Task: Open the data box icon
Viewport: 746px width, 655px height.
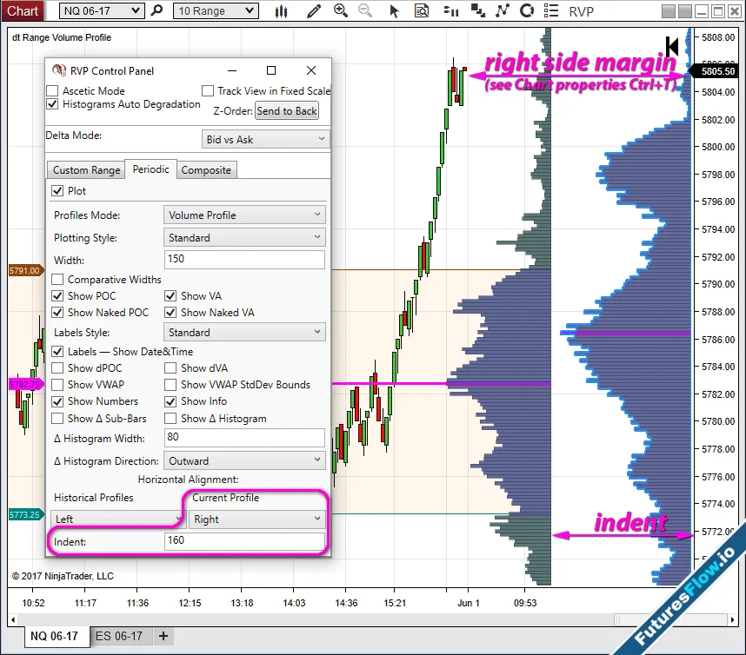Action: [422, 10]
